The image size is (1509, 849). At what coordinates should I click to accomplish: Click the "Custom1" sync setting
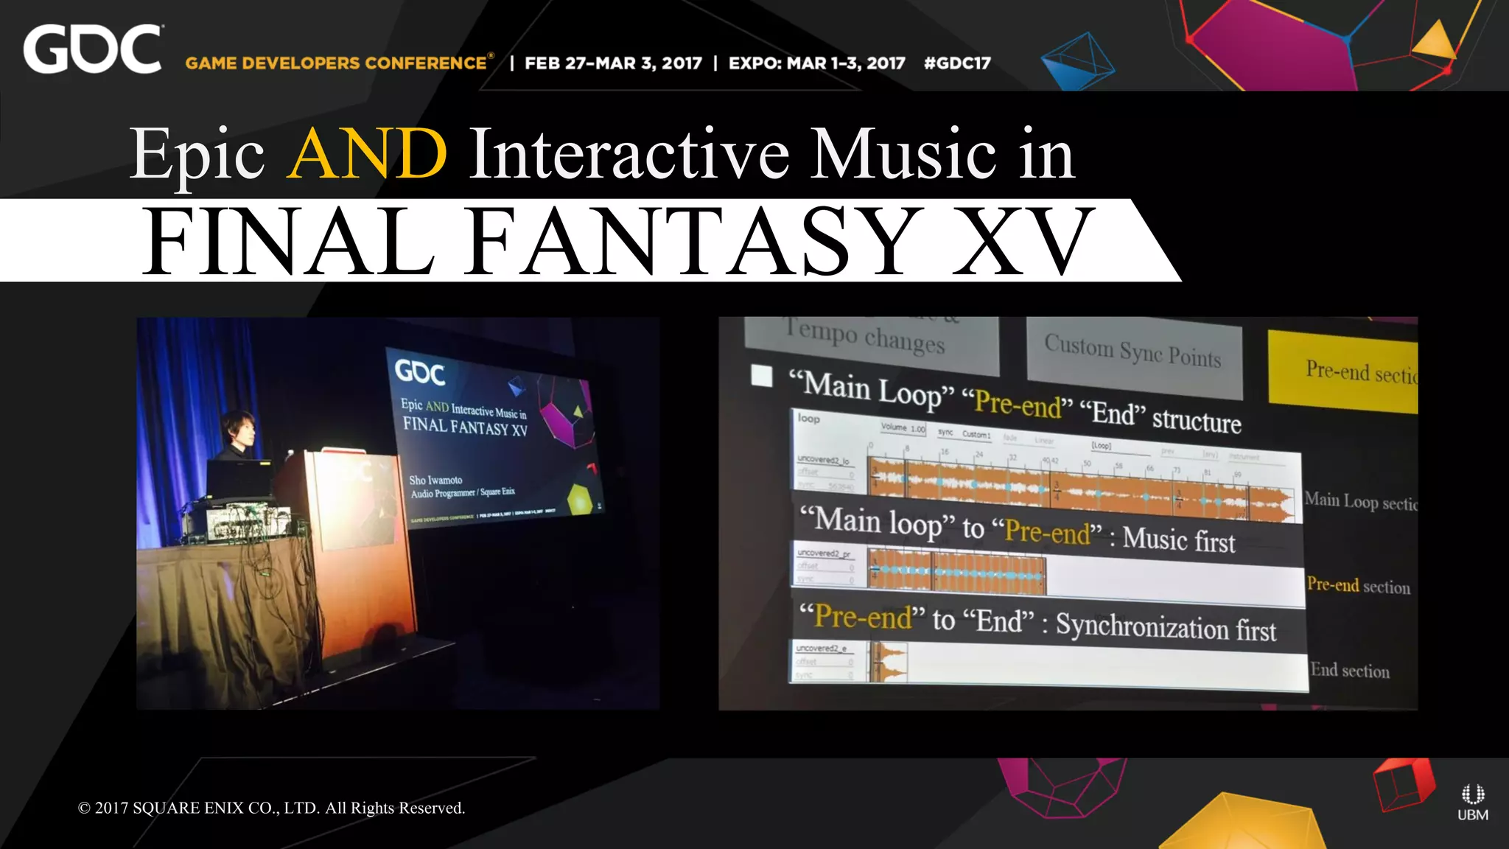click(976, 435)
